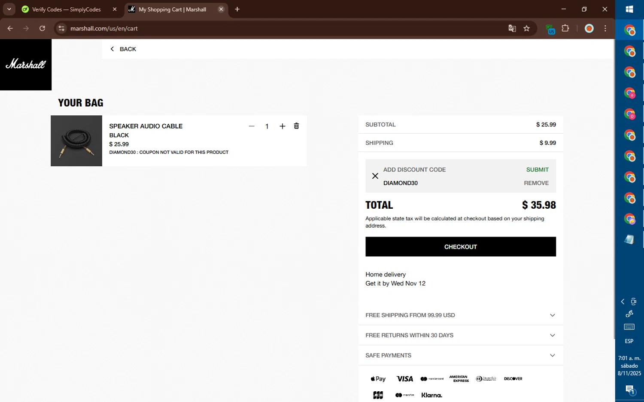Click the JCB payment icon

click(378, 395)
